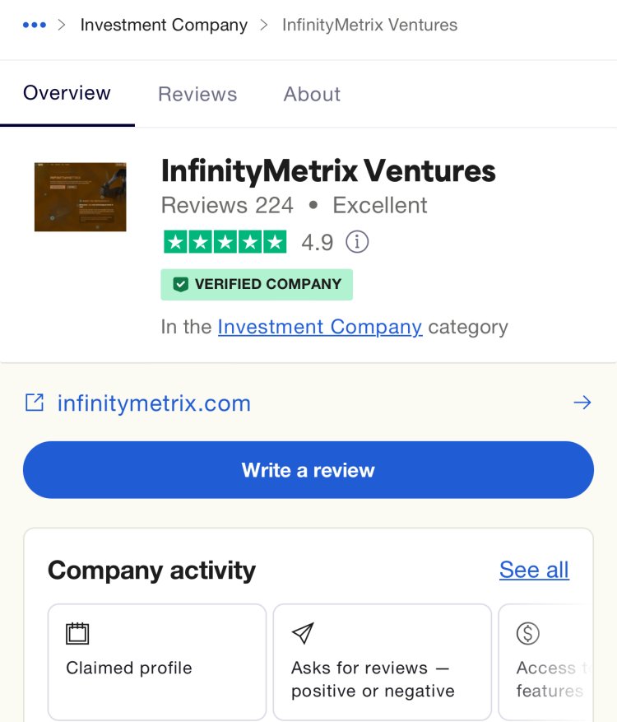Select the InfinityMetrix Ventures breadcrumb
The image size is (617, 722).
click(x=369, y=25)
